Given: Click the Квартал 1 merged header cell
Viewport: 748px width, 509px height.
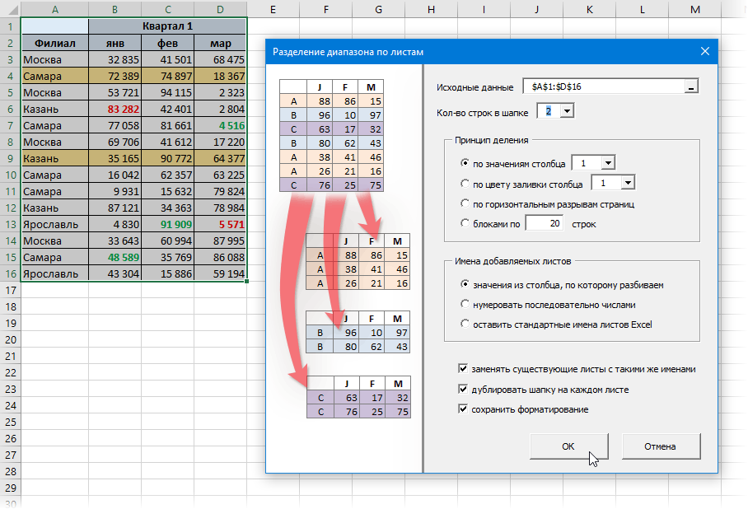Looking at the screenshot, I should pyautogui.click(x=167, y=26).
